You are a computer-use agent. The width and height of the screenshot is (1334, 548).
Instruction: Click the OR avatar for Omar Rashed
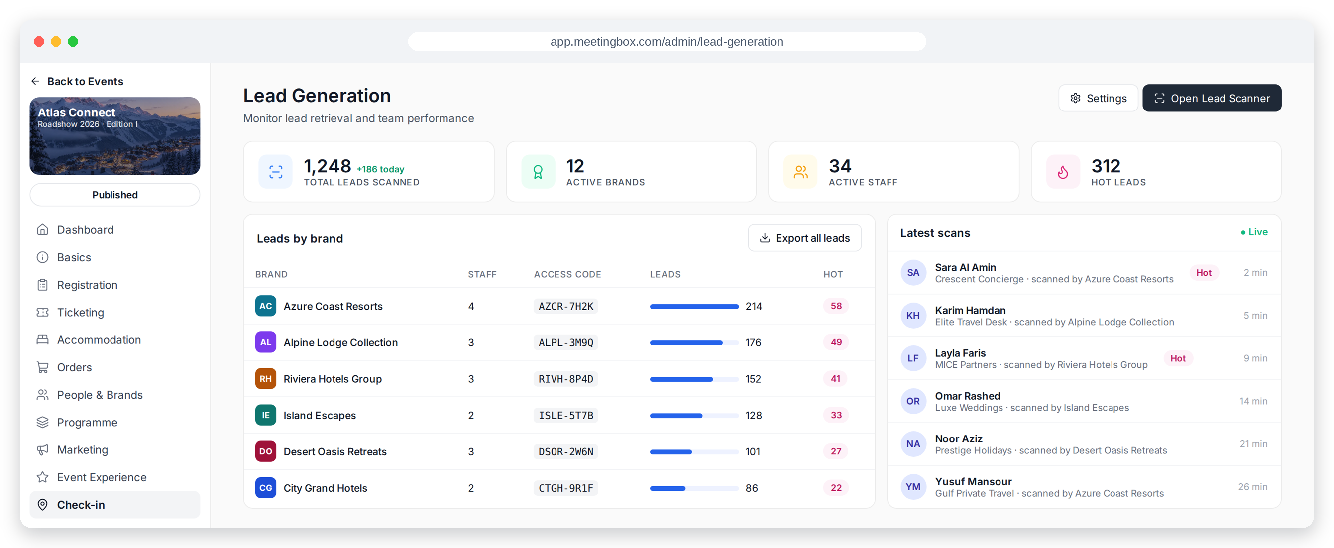(913, 401)
